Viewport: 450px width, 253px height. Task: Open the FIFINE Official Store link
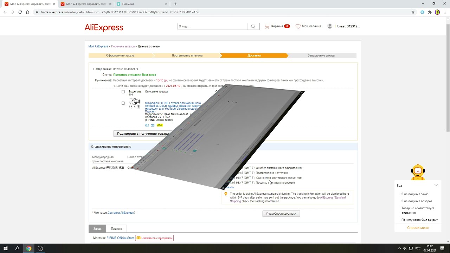(121, 238)
